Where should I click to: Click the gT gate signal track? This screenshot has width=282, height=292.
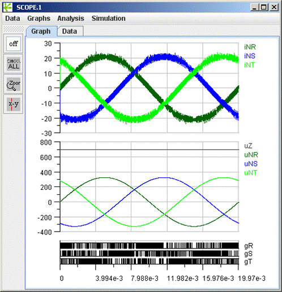(149, 262)
